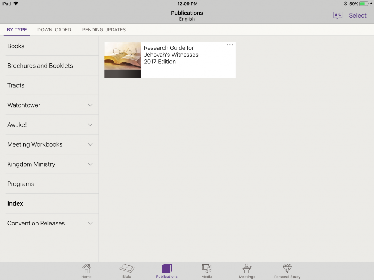Open the three-dot menu on Research Guide

pyautogui.click(x=230, y=45)
